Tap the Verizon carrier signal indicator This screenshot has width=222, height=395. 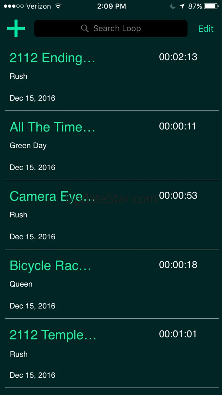(28, 6)
